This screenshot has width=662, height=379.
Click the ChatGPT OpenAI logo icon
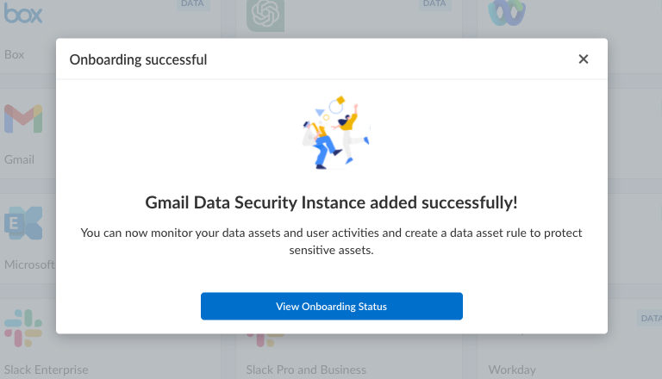pyautogui.click(x=265, y=15)
